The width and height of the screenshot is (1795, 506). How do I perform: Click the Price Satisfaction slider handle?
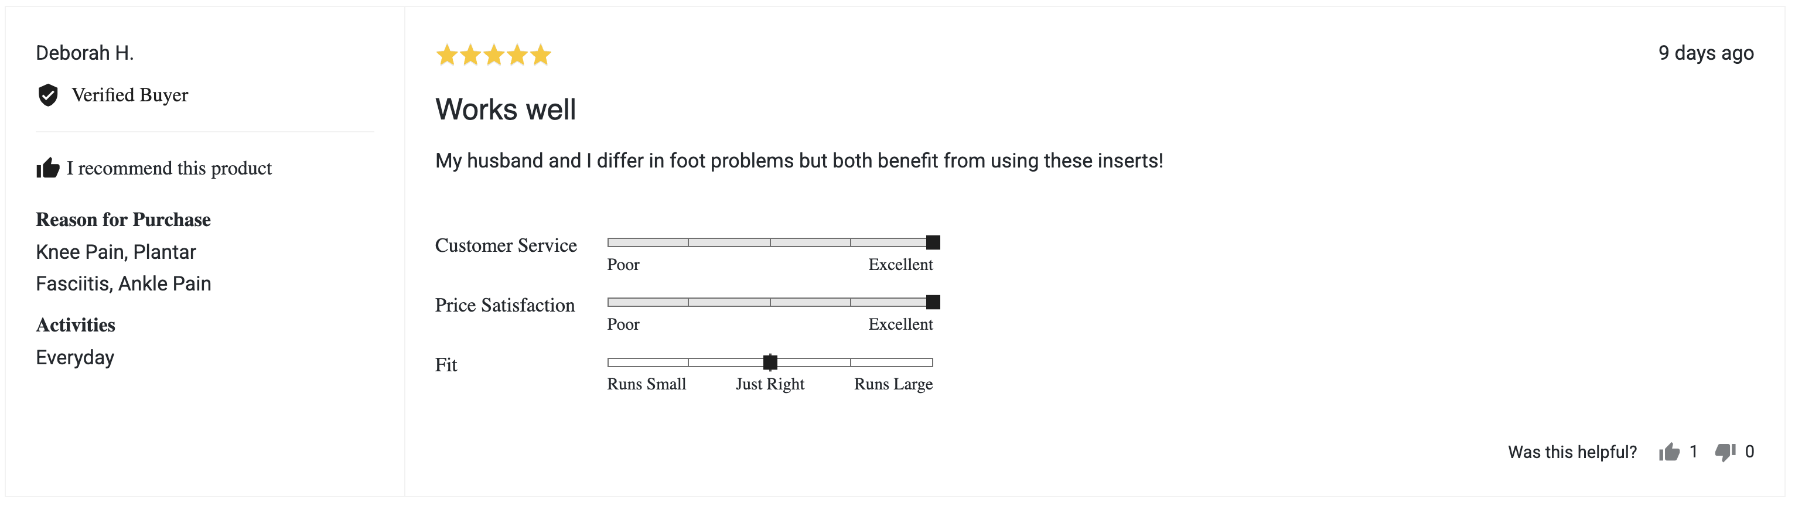(x=933, y=302)
